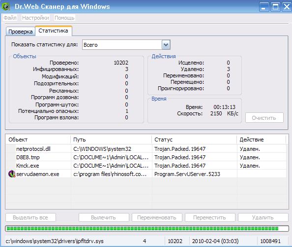Click the Очистить button
292x247 pixels.
(x=264, y=118)
